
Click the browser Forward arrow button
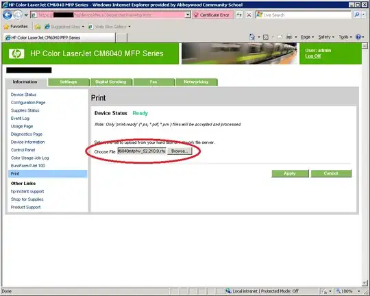click(x=18, y=15)
